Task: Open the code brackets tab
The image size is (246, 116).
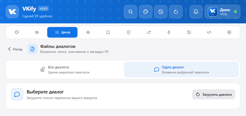Action: tap(209, 32)
